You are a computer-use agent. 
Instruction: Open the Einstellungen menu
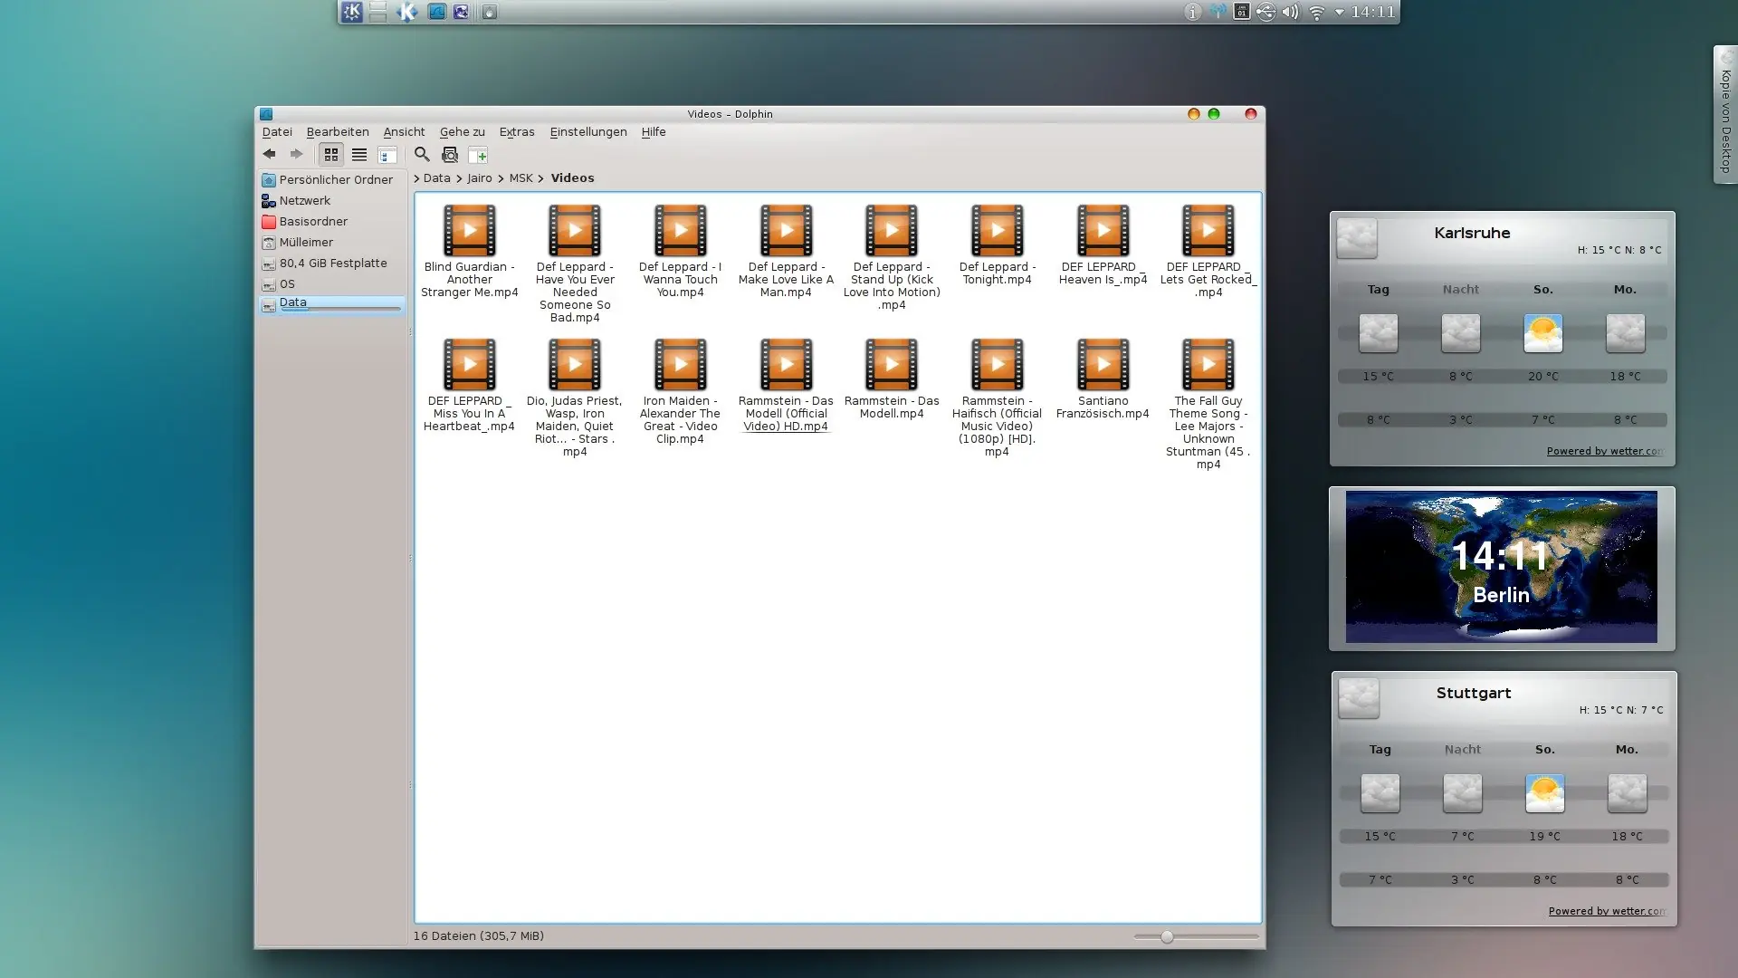[x=588, y=132]
